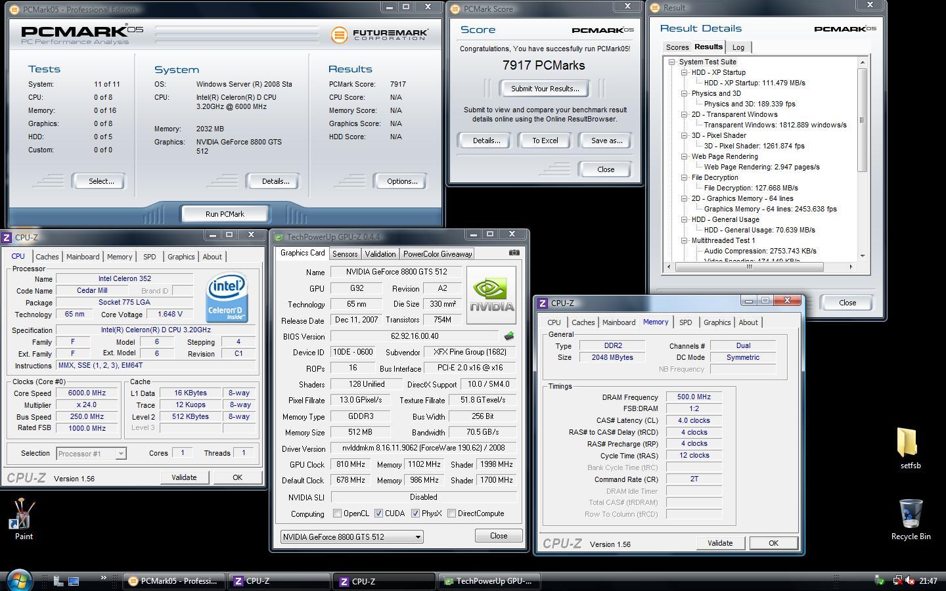Screen dimensions: 946x591
Task: Click the Core Speed 6000.0 MHz value
Action: (x=87, y=393)
